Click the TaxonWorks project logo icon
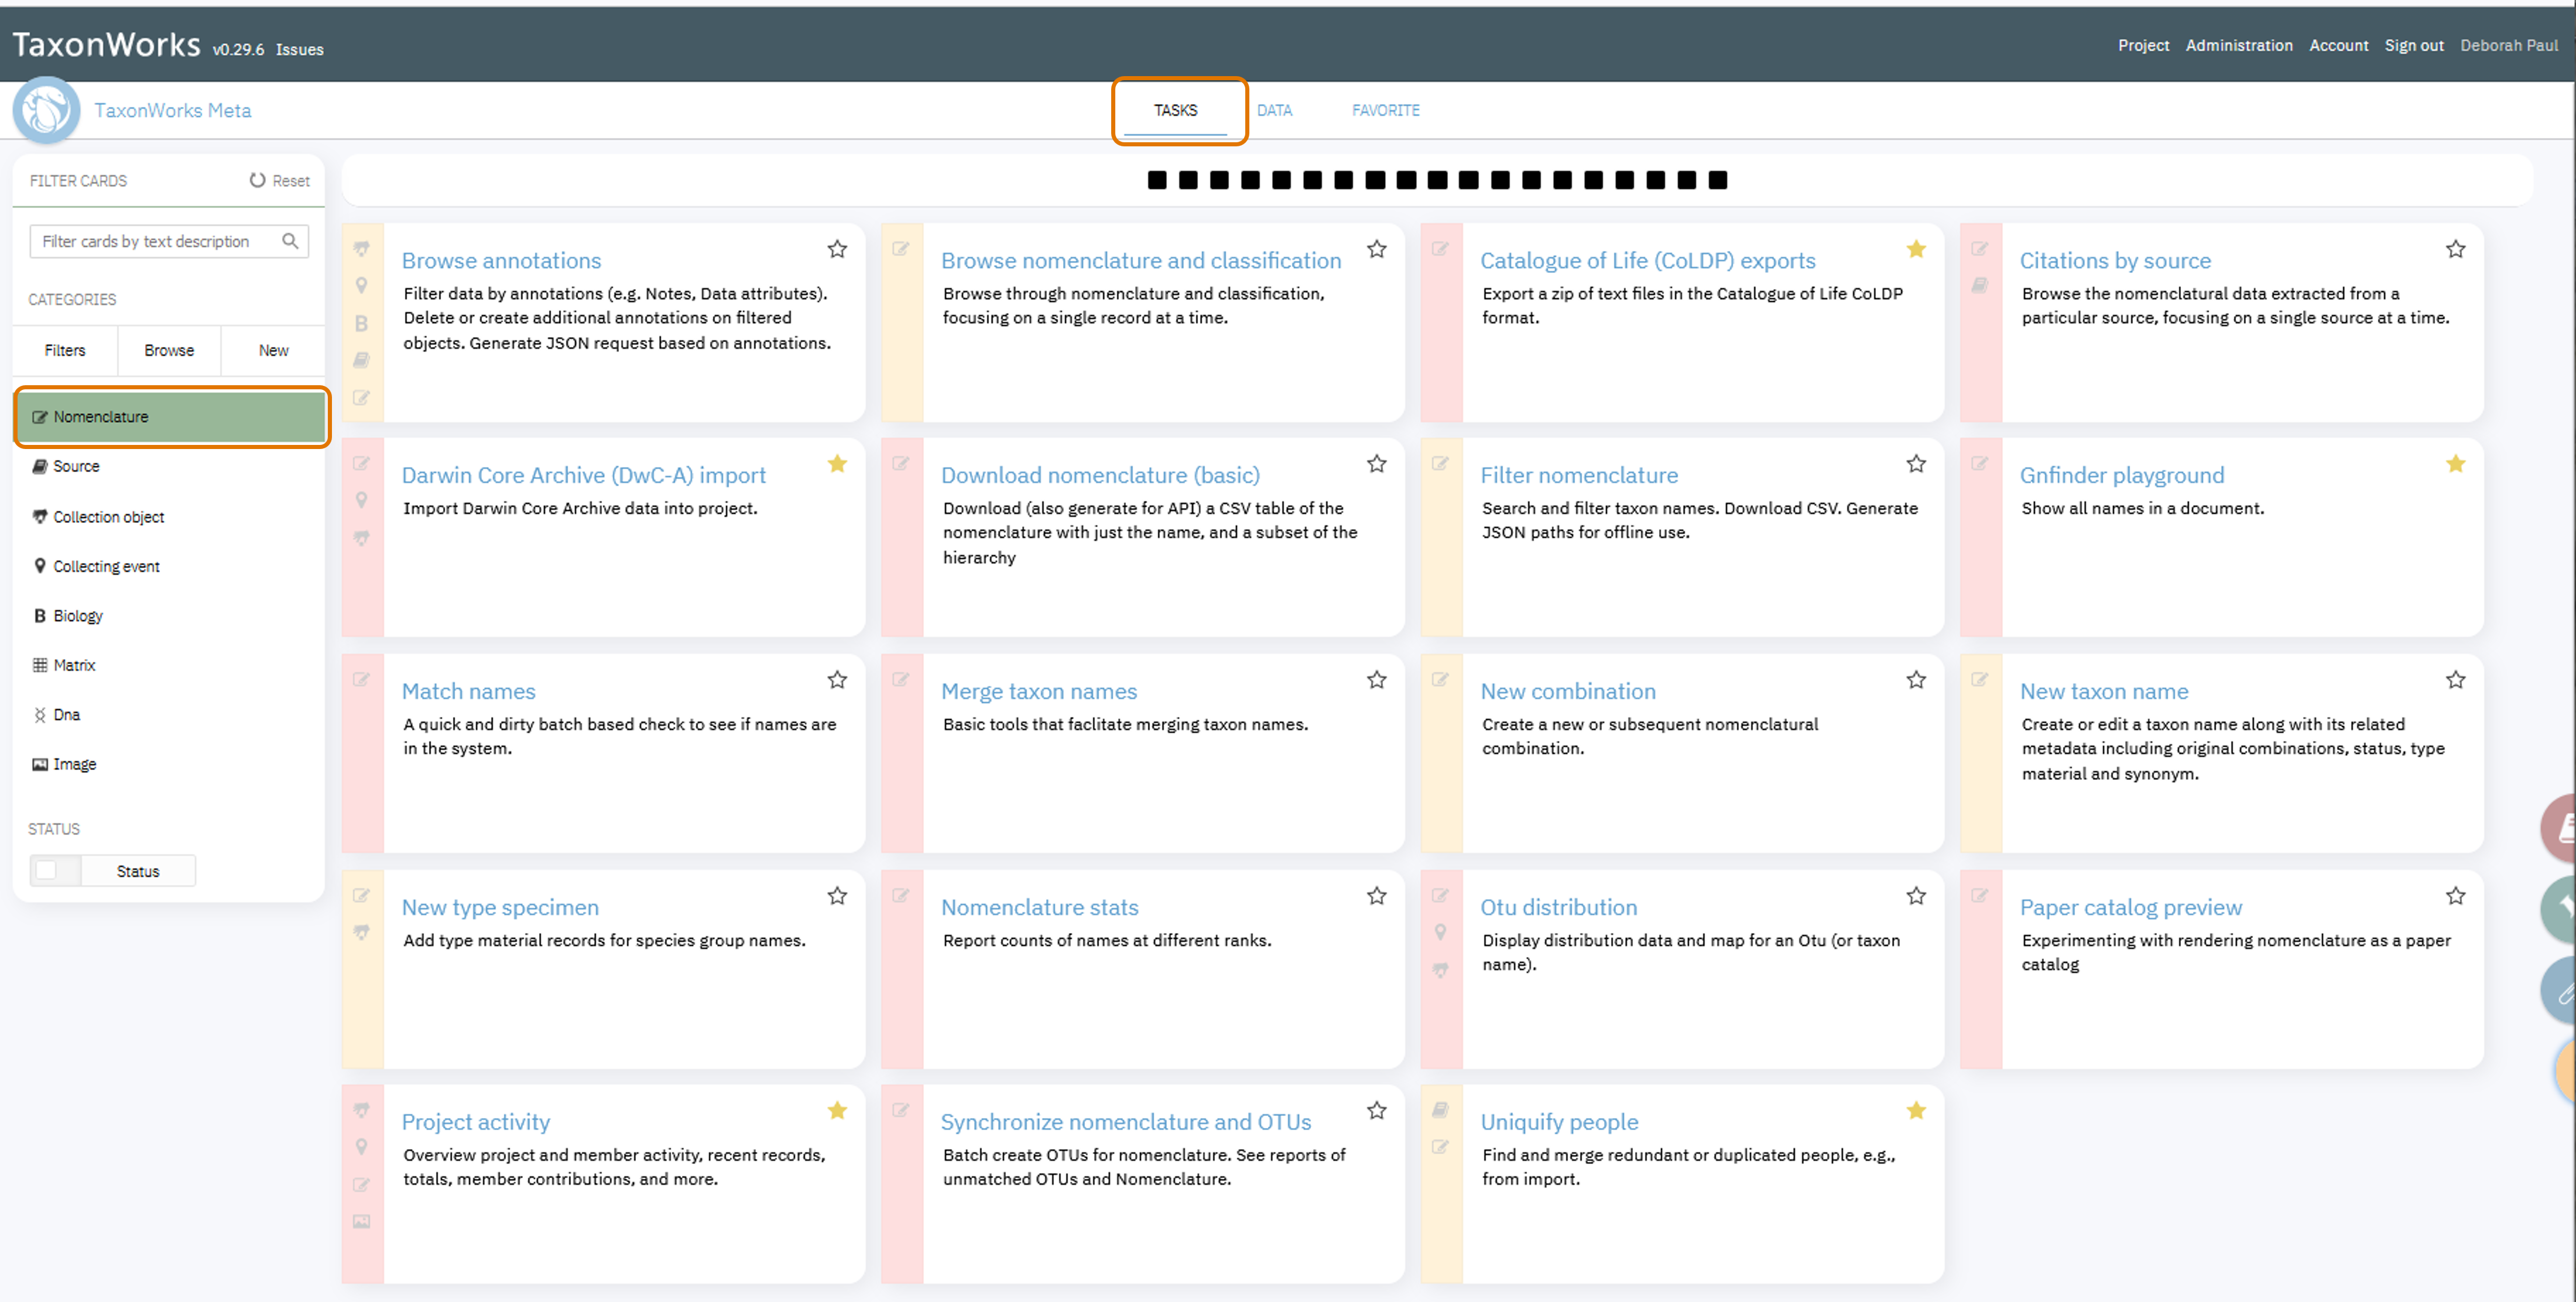This screenshot has width=2576, height=1302. [46, 110]
